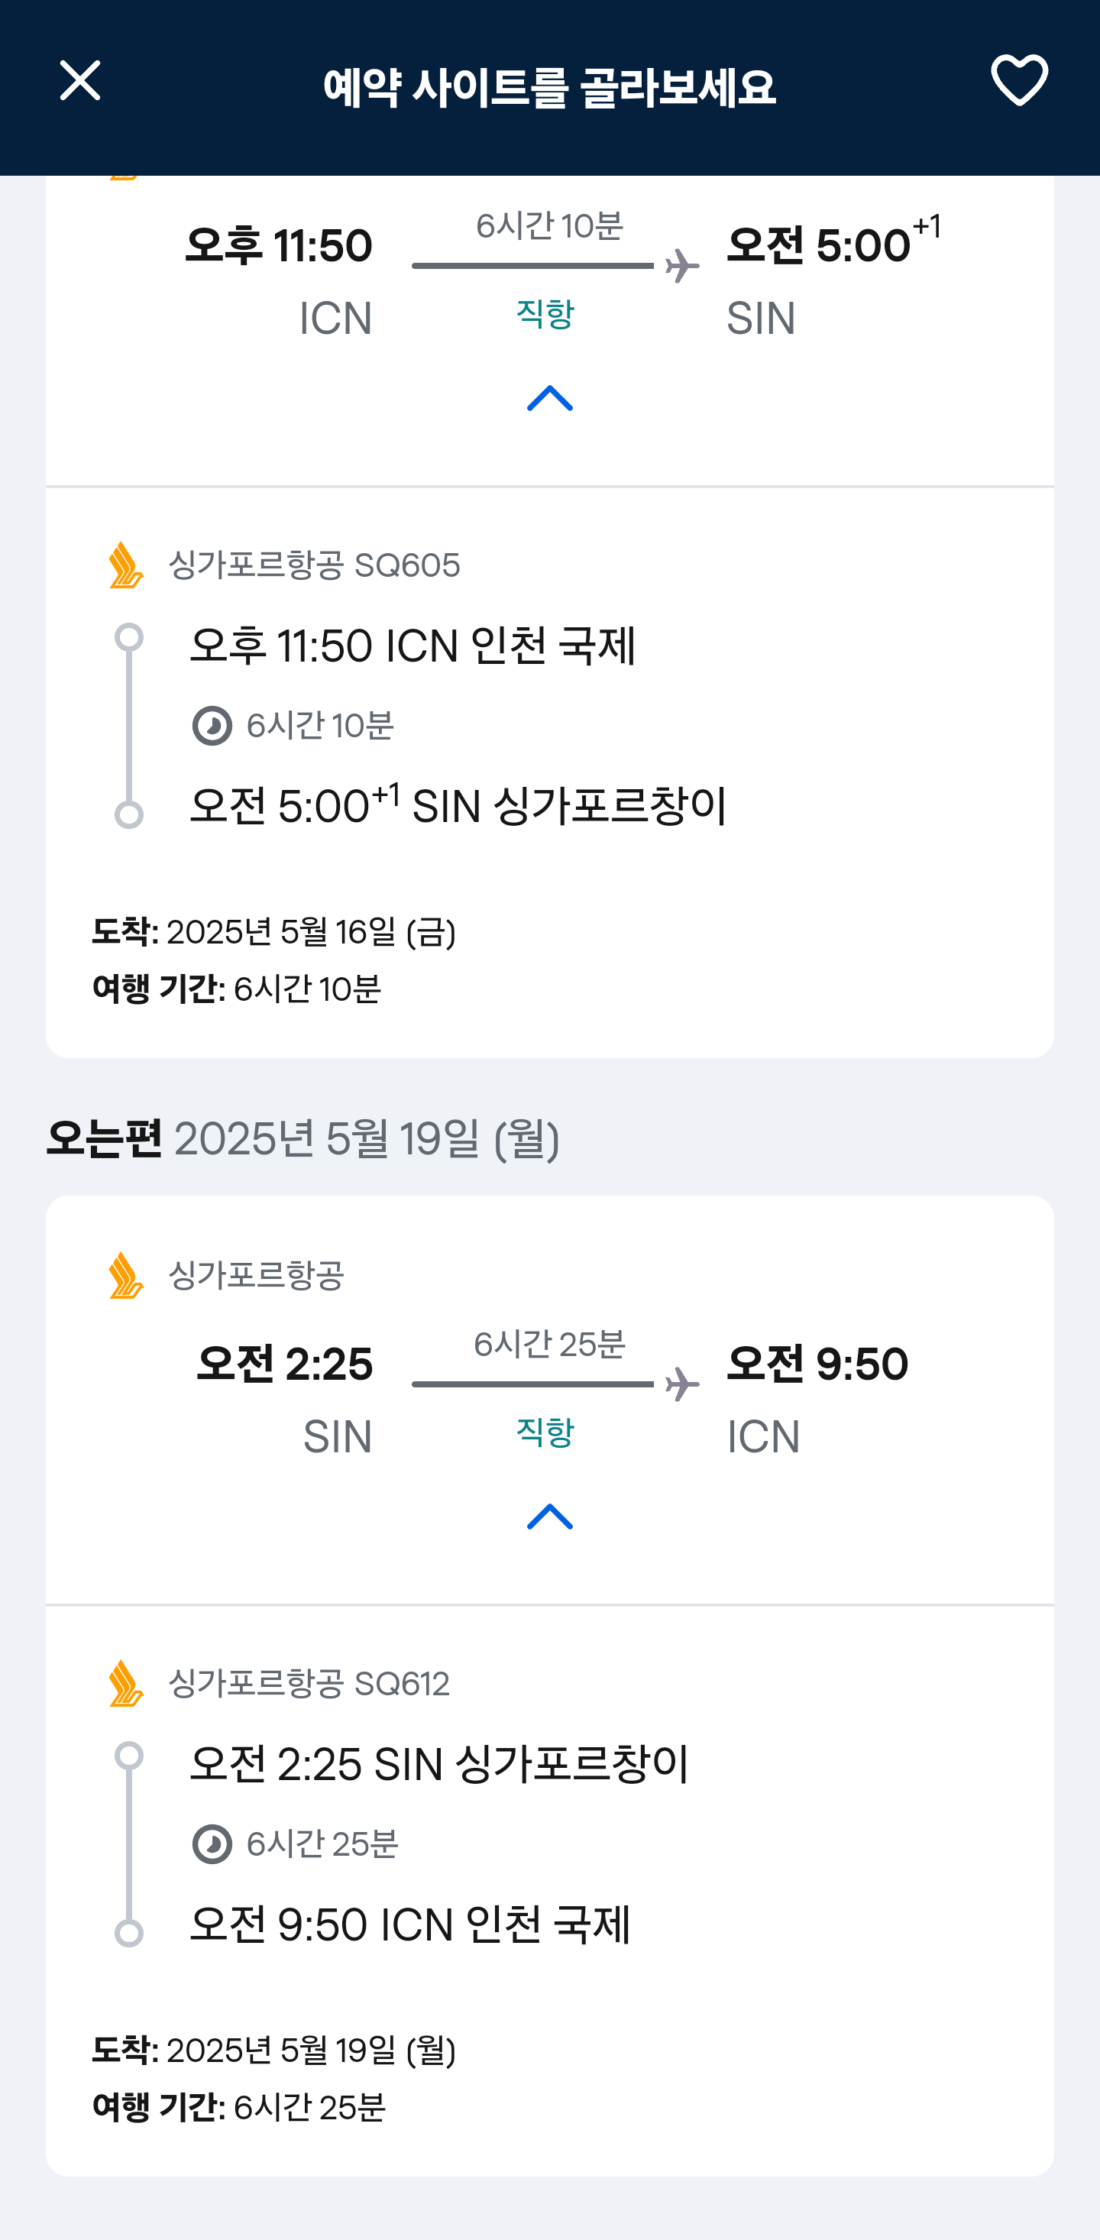This screenshot has height=2240, width=1100.
Task: Tap the return flight airplane icon
Action: pos(681,1384)
